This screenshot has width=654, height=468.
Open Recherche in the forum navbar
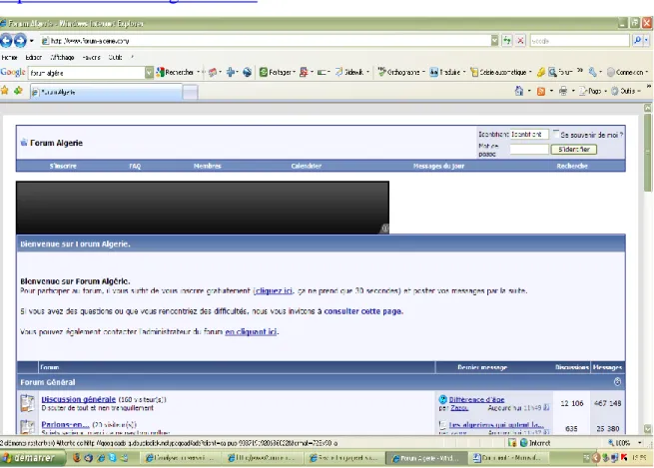(x=572, y=166)
